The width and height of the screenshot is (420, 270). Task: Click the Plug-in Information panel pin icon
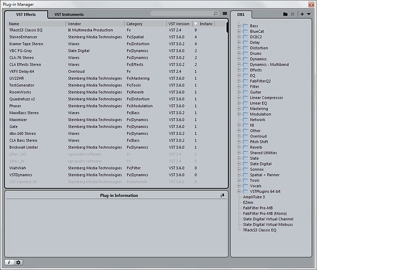tap(222, 196)
